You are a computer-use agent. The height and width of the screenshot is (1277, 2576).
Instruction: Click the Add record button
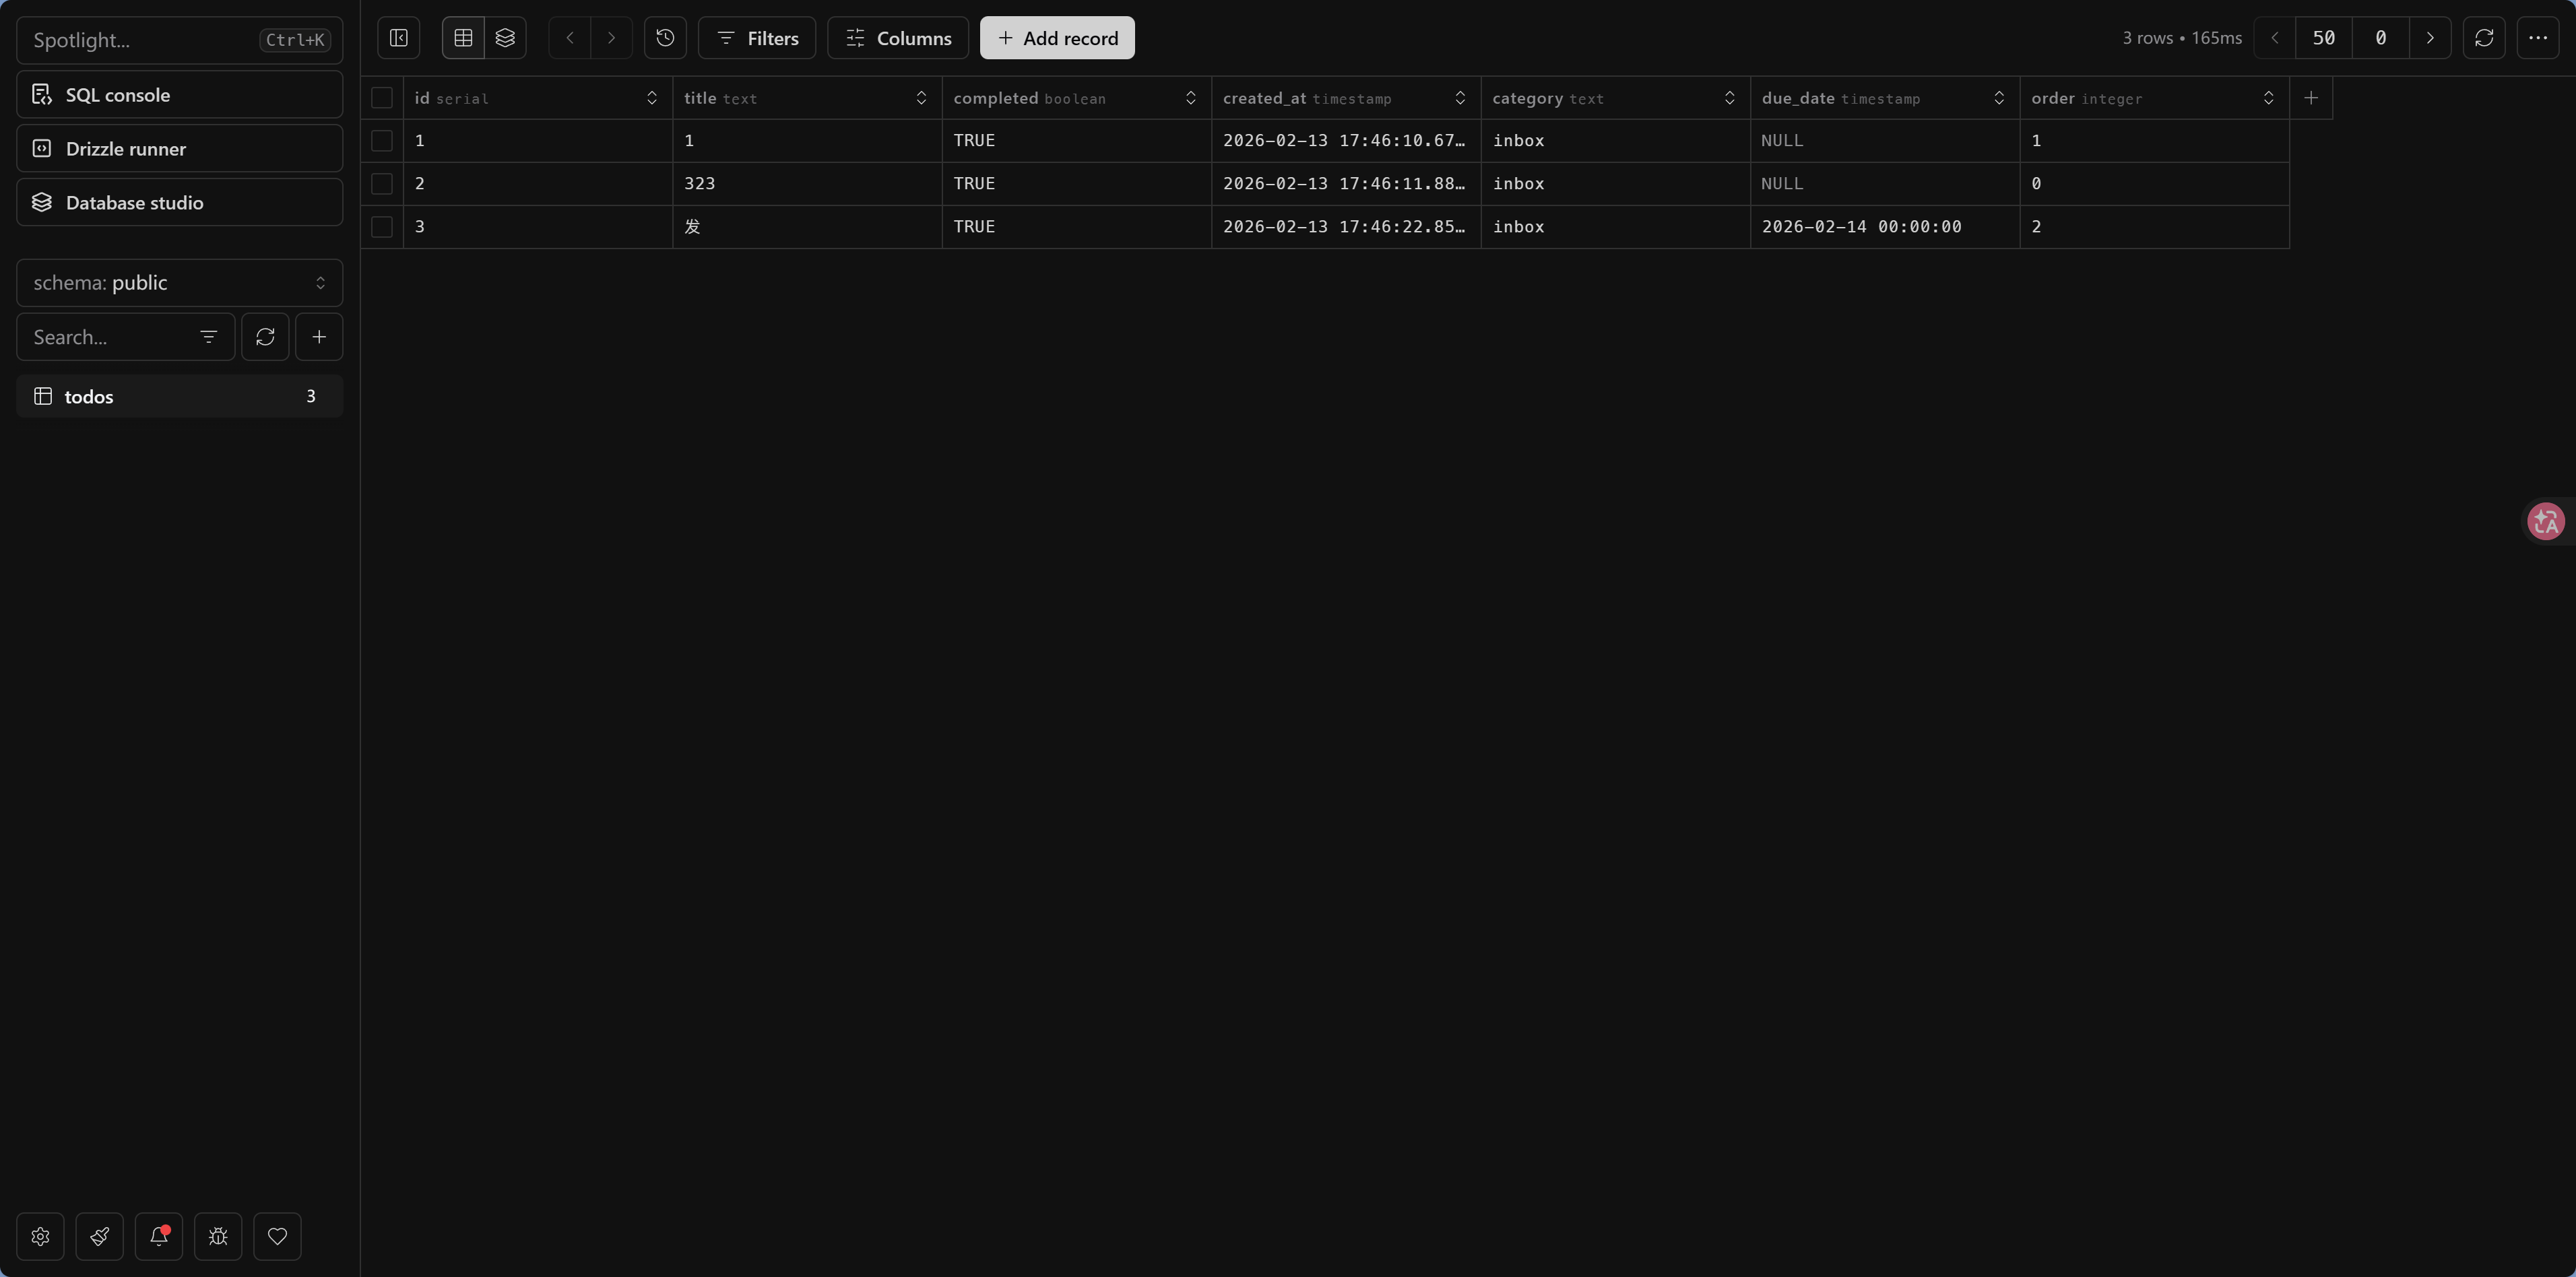click(1057, 38)
